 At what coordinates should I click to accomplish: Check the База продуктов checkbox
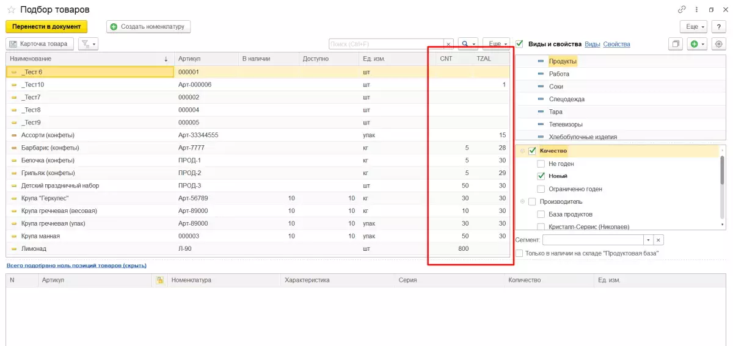pos(541,214)
